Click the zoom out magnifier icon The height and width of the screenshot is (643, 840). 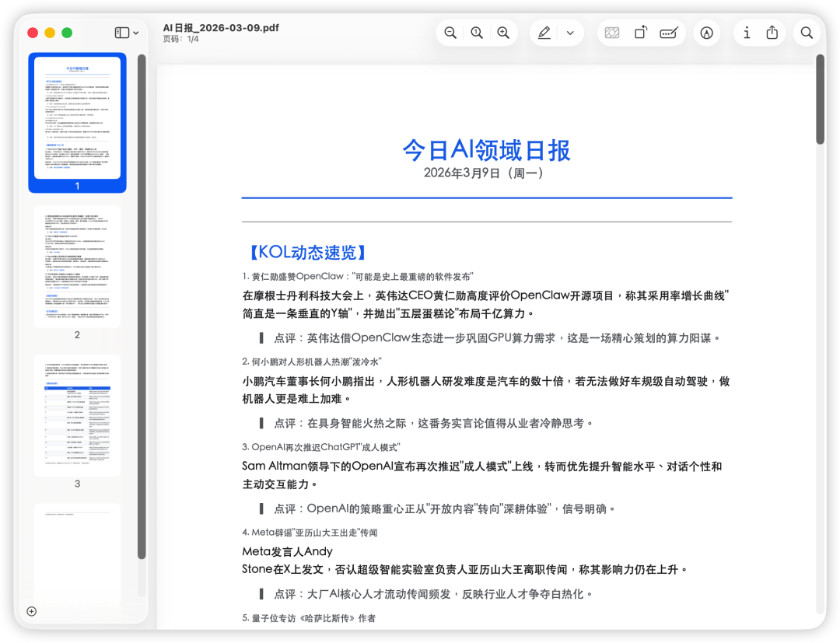450,33
